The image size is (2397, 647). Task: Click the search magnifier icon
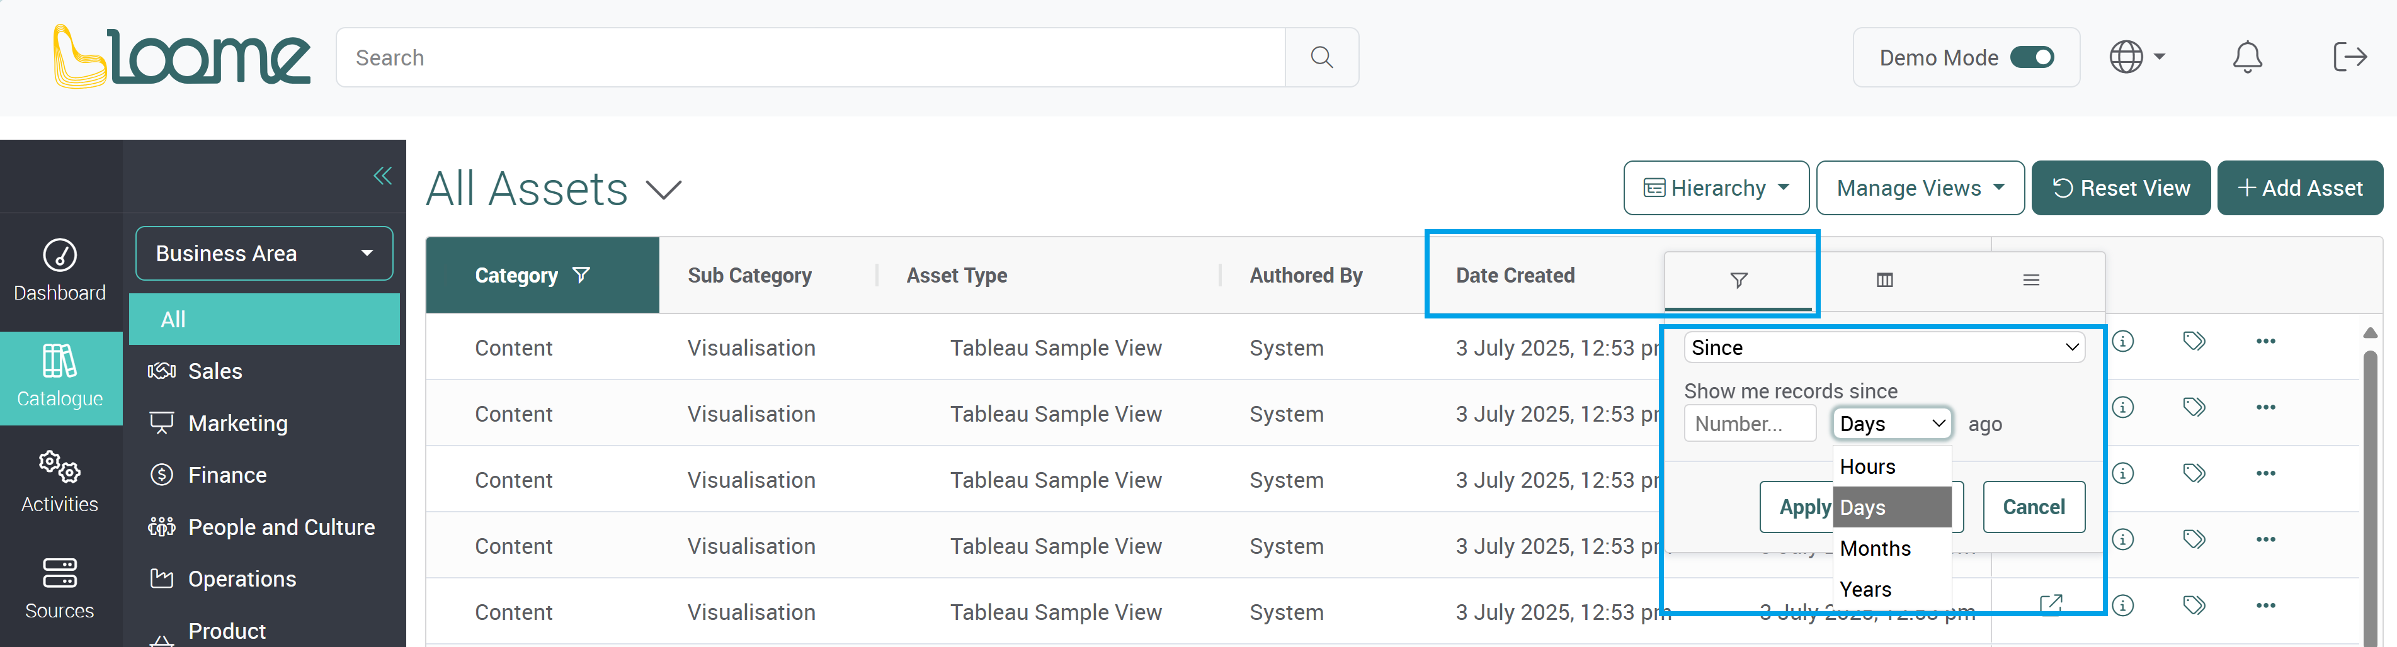[x=1321, y=58]
